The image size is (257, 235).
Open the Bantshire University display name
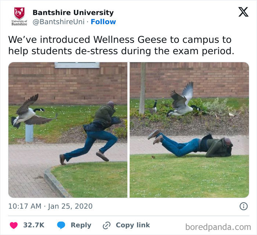tap(73, 12)
